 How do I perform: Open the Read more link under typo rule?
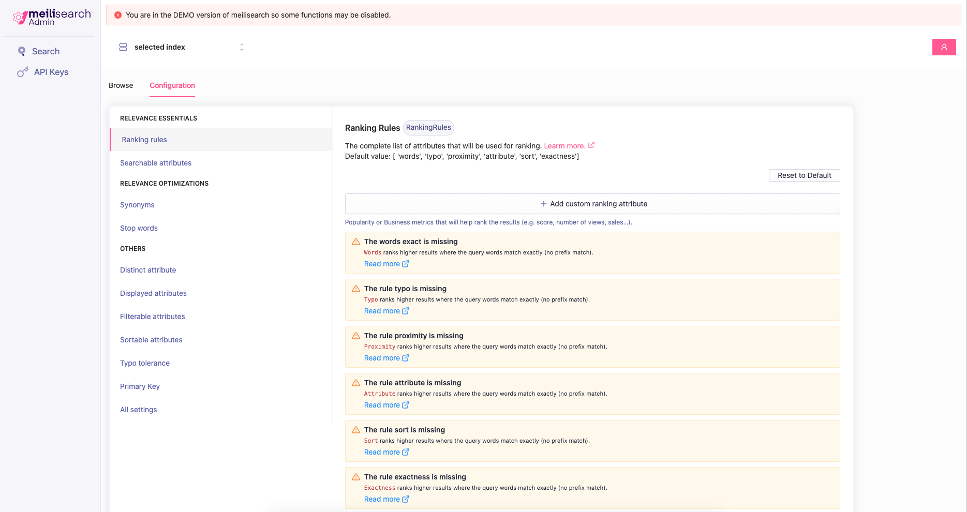tap(383, 310)
